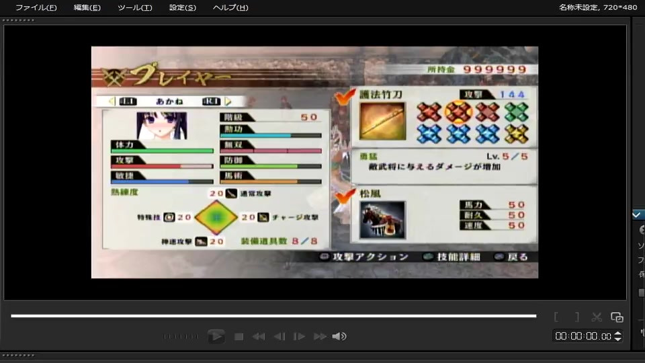Screen dimensions: 645x363
Task: Step forward one frame with Next button
Action: coord(299,337)
